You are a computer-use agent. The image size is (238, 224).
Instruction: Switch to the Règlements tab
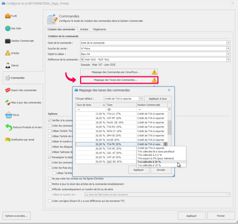tap(99, 29)
